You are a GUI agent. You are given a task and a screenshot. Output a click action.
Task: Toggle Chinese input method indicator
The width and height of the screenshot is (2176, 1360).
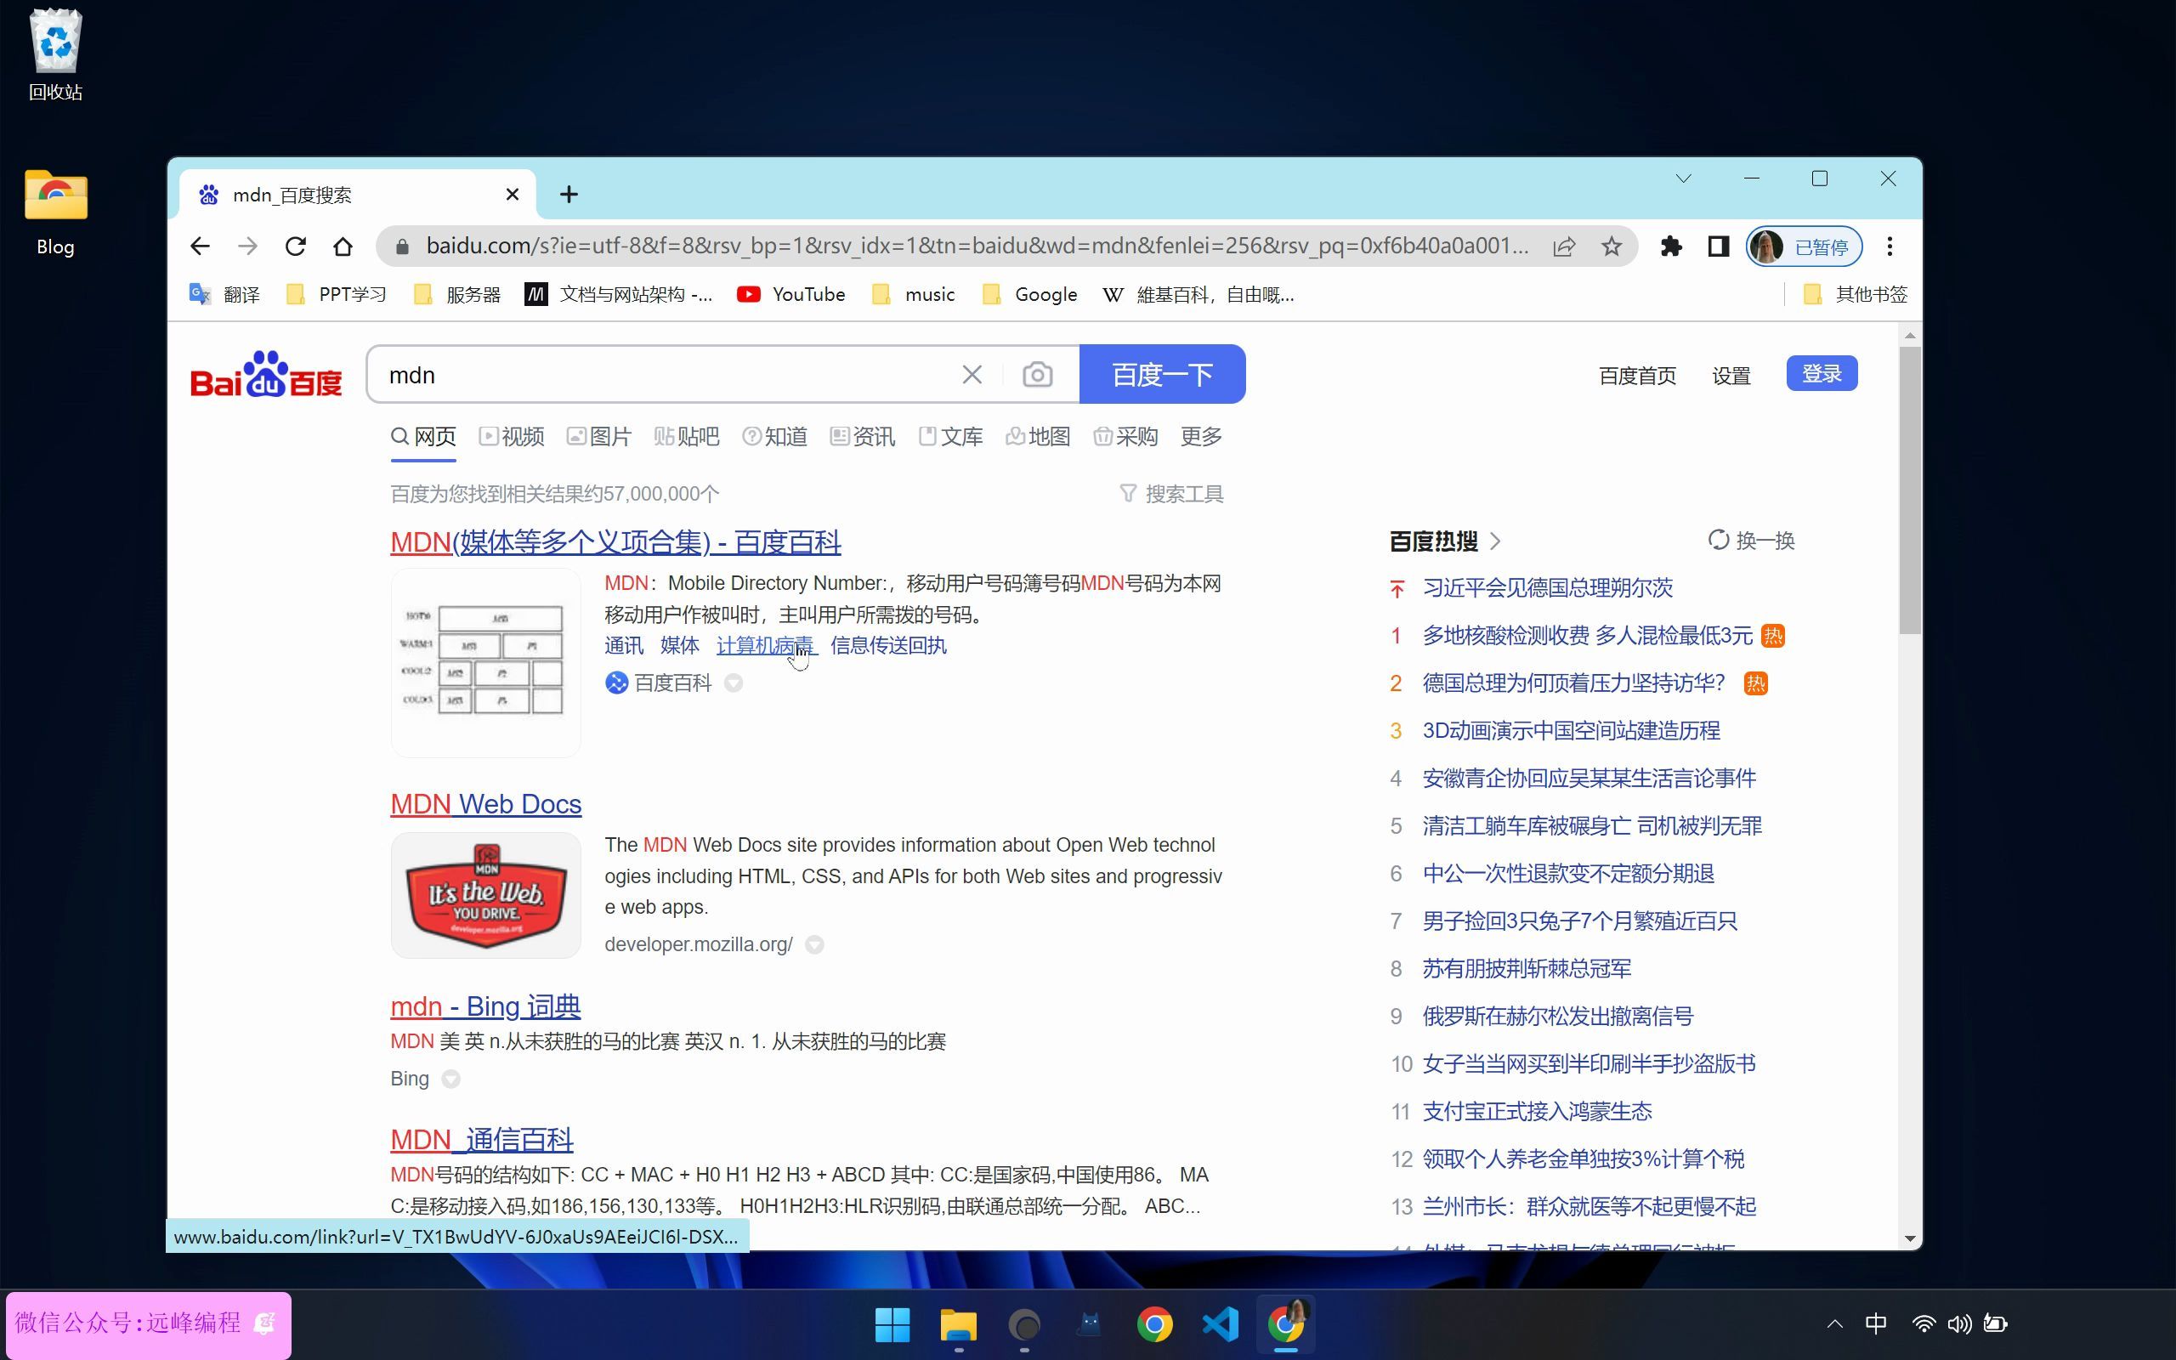[1875, 1323]
